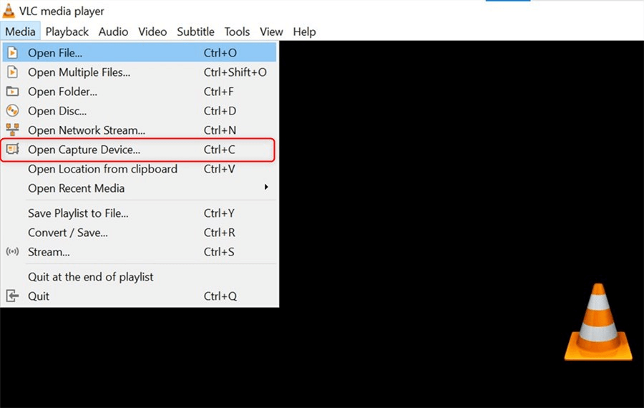
Task: Open the Video menu
Action: pos(152,31)
